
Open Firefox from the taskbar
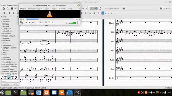pyautogui.click(x=46, y=93)
